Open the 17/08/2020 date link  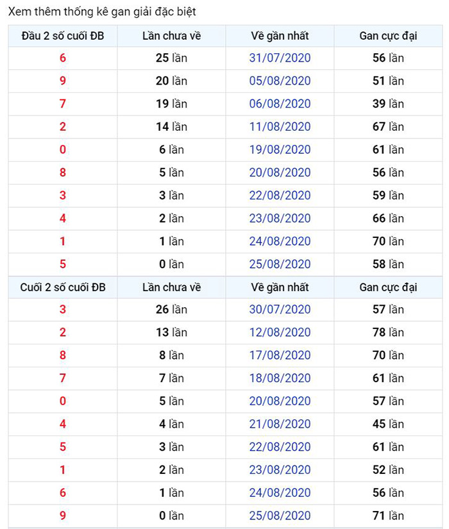pos(280,355)
